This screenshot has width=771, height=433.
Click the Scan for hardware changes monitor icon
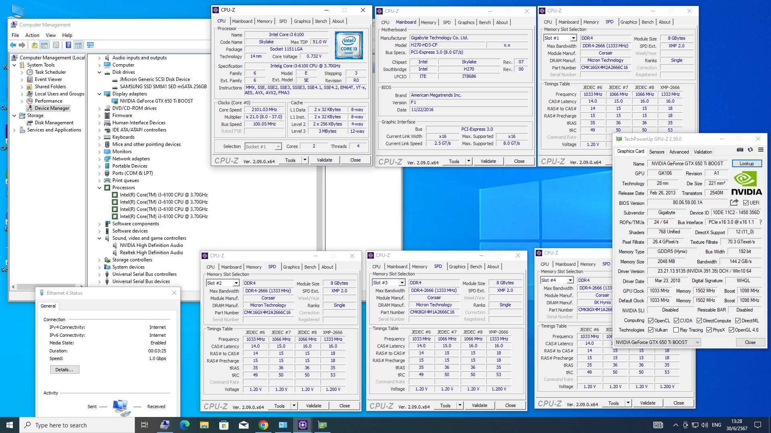pos(90,45)
